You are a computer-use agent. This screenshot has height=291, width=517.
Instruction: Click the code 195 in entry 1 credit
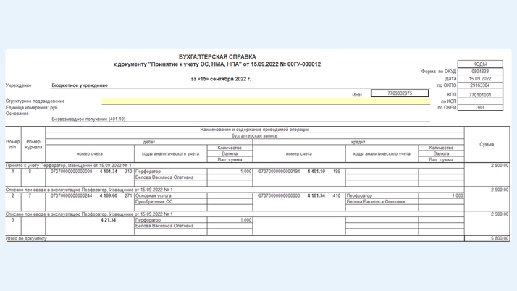[x=336, y=172]
